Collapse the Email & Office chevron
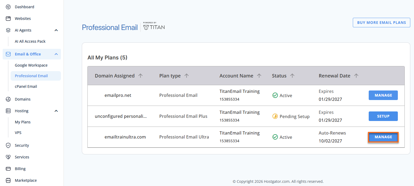The height and width of the screenshot is (186, 414). point(56,54)
